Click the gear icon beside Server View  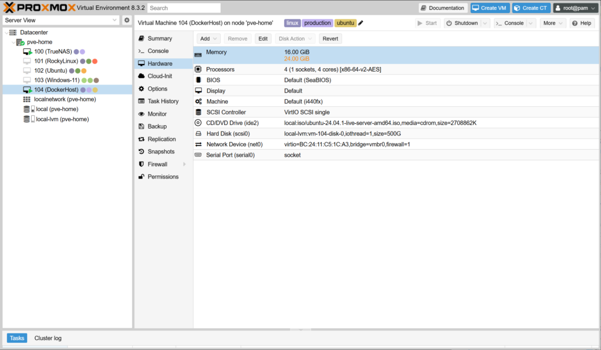click(127, 20)
